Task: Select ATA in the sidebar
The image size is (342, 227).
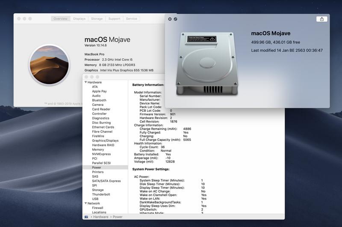Action: pos(95,87)
